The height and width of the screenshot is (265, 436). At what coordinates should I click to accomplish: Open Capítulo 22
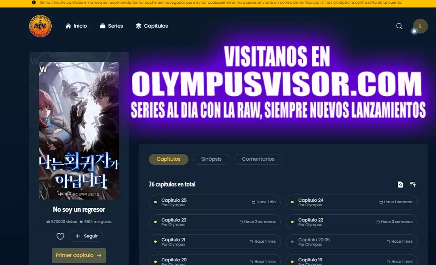coord(351,222)
